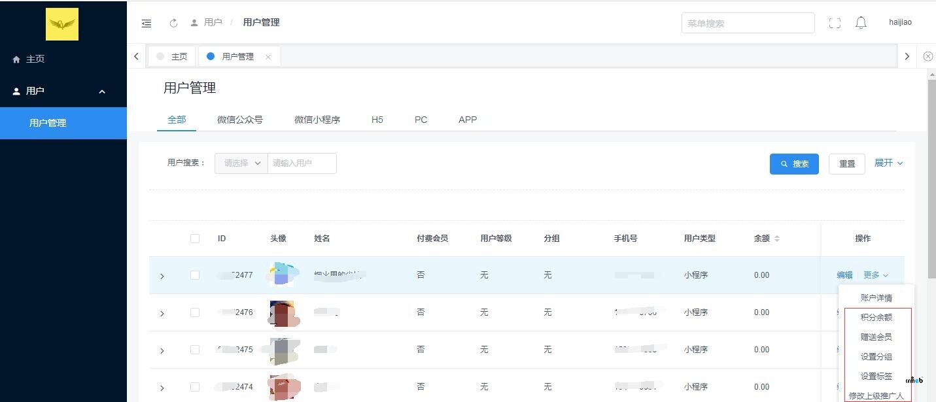Click the avatar of user 2476

[x=283, y=312]
